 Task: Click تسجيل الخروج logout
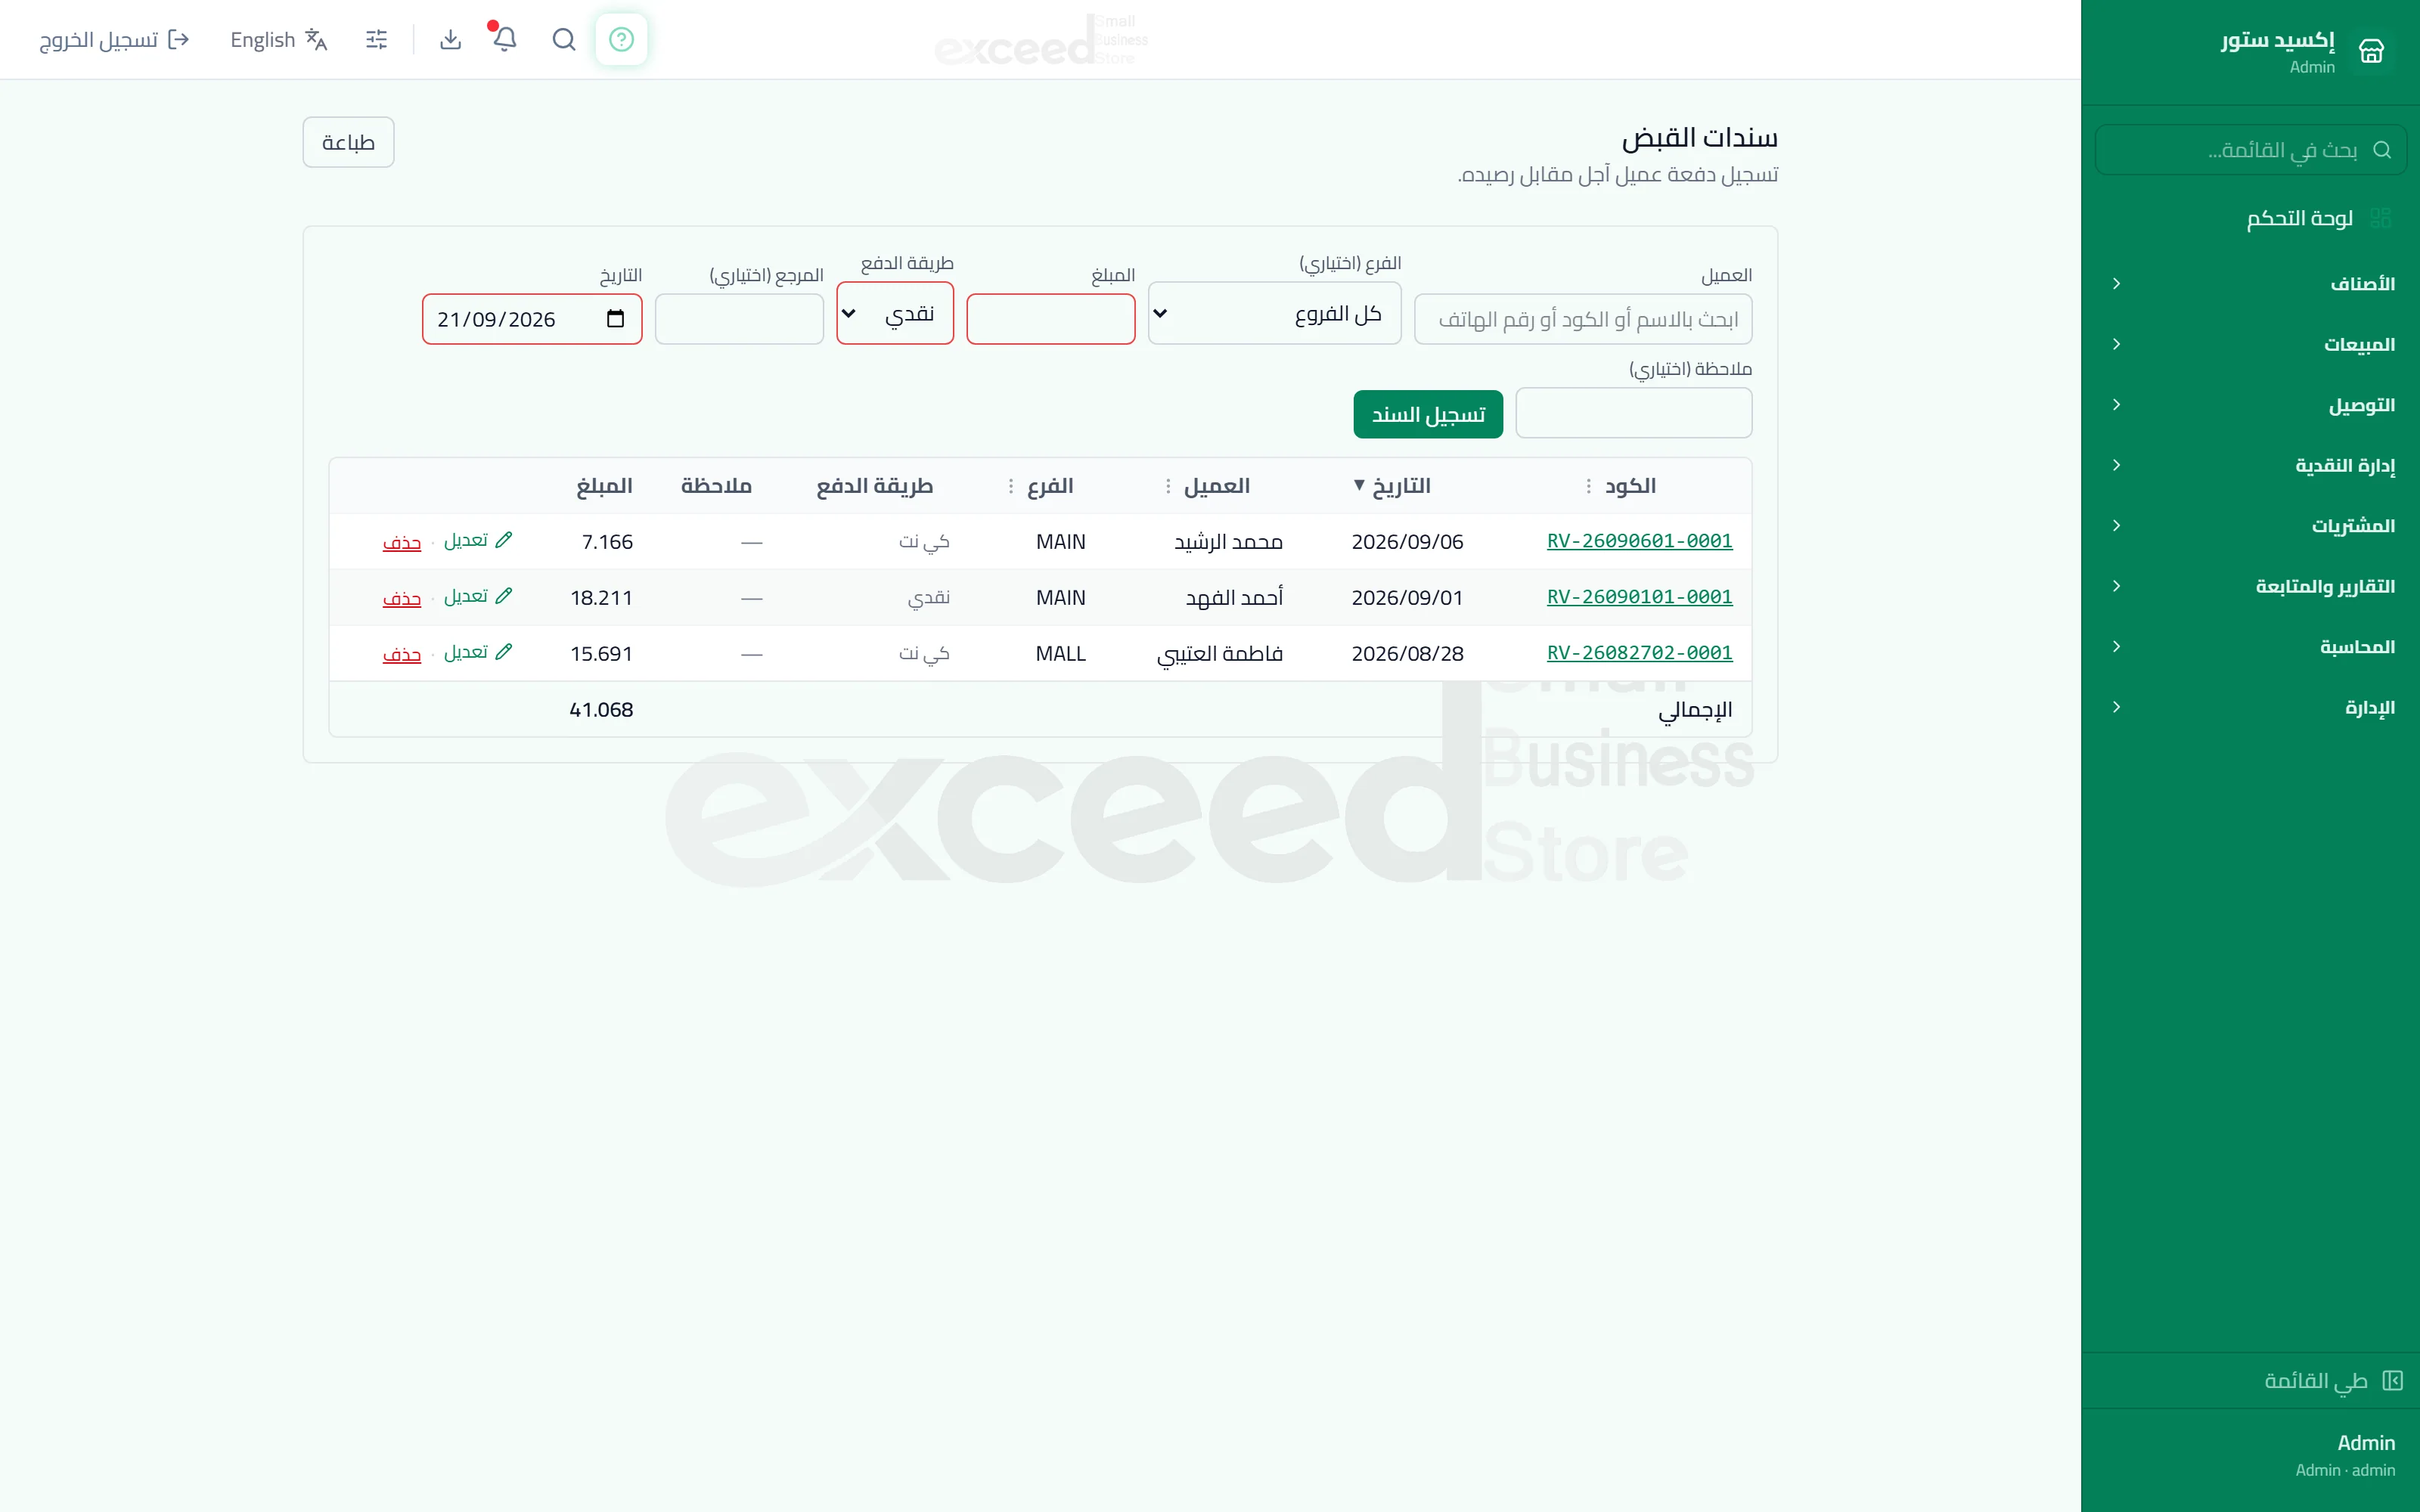(x=114, y=39)
